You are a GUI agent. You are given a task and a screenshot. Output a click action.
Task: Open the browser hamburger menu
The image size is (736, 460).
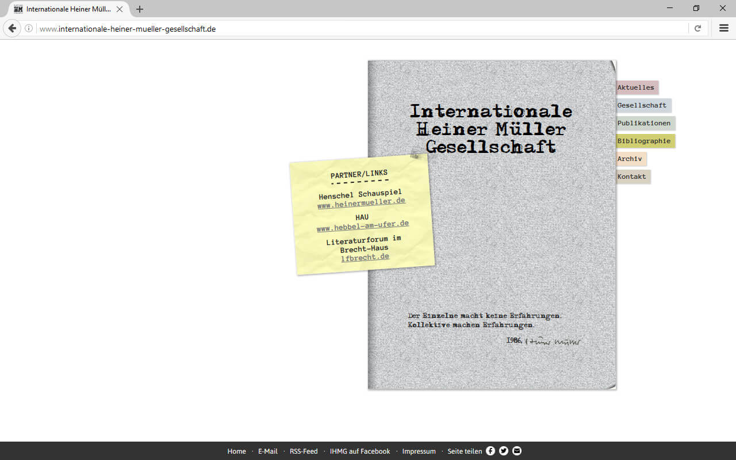(x=724, y=28)
